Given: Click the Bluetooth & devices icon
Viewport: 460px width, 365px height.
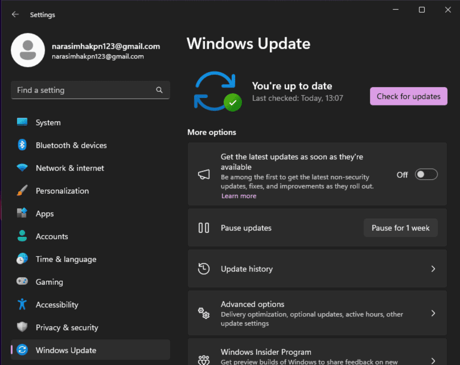Looking at the screenshot, I should click(22, 145).
